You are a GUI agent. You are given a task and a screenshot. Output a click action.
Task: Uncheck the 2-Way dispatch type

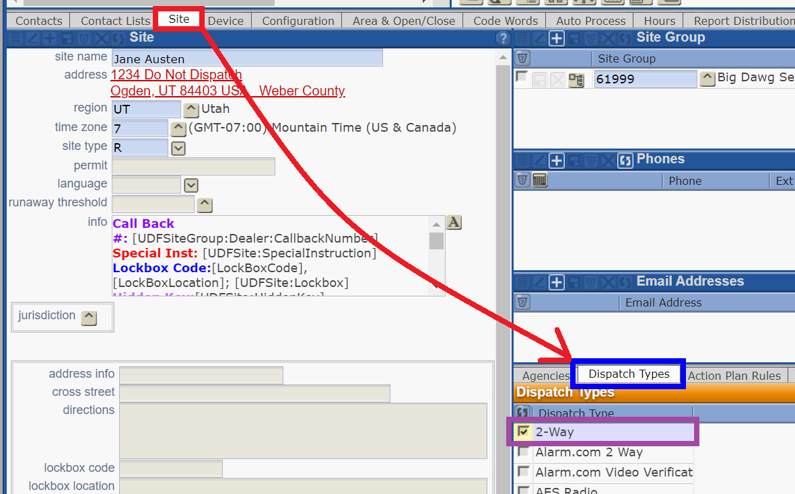coord(523,431)
